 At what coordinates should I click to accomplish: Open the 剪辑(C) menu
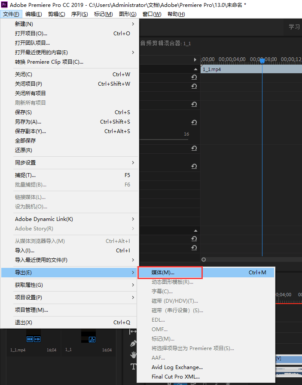(x=57, y=14)
